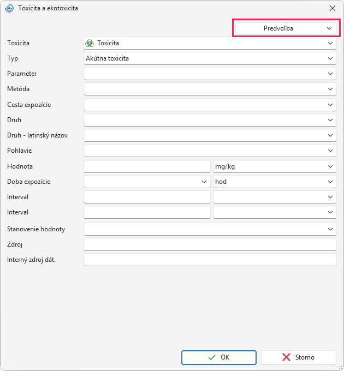
Task: Click the first Interval input field
Action: pyautogui.click(x=147, y=197)
